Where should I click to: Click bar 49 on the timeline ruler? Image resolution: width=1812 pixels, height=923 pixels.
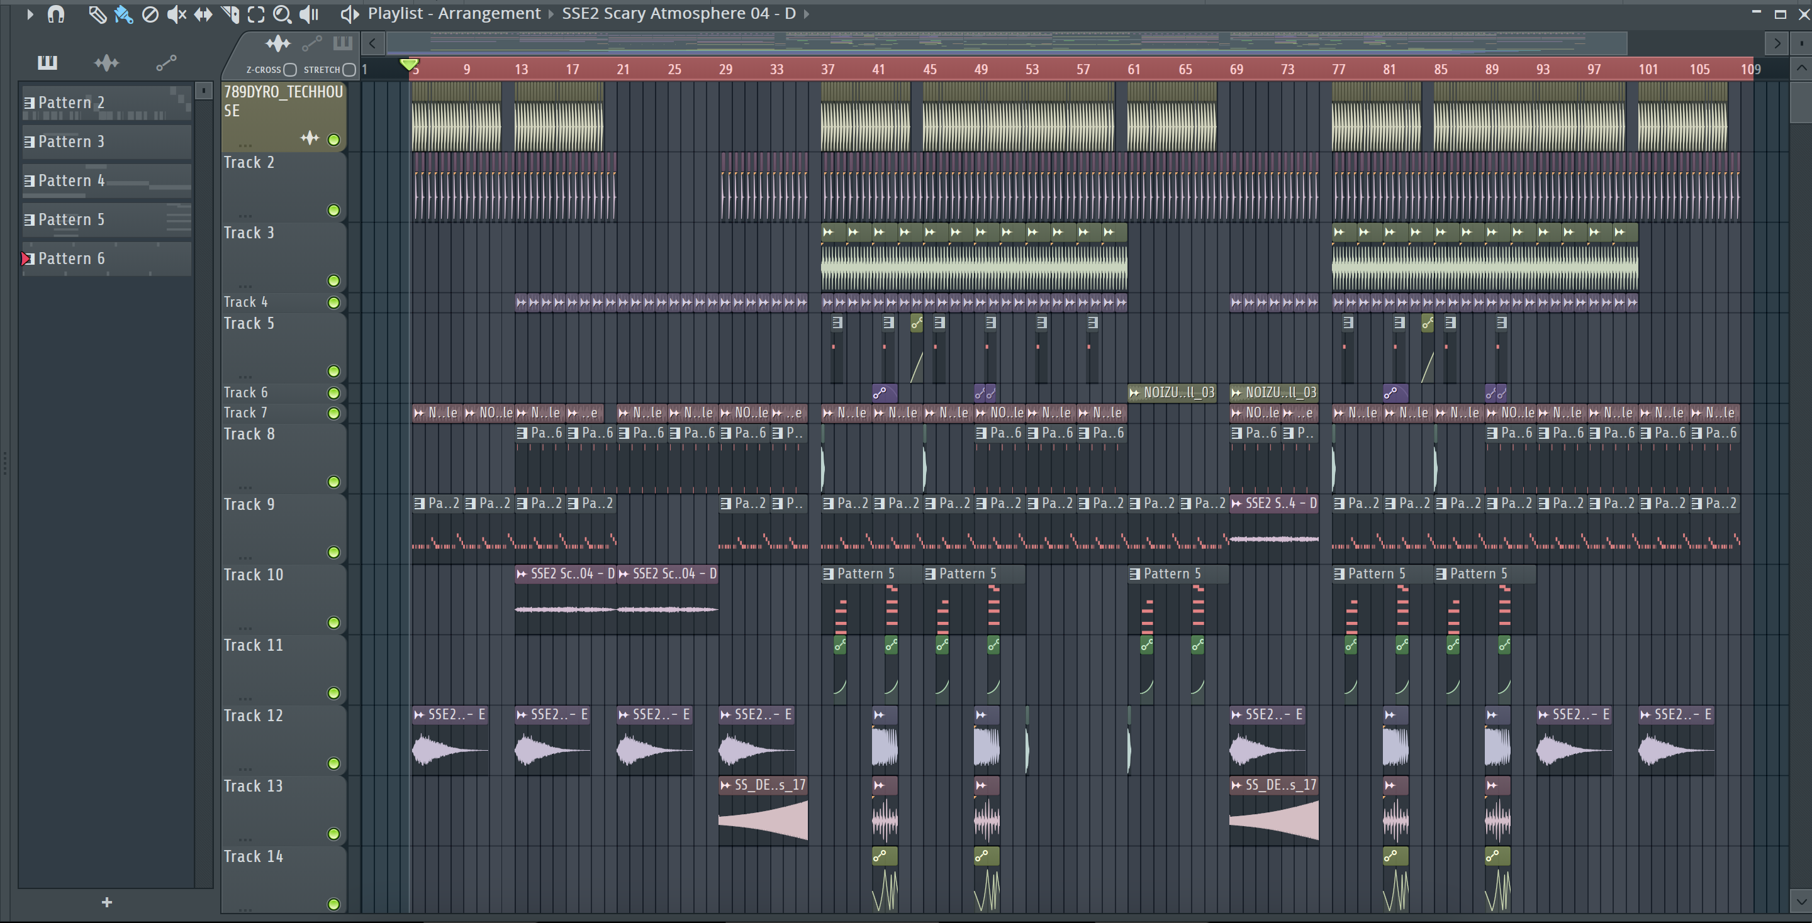pos(981,69)
